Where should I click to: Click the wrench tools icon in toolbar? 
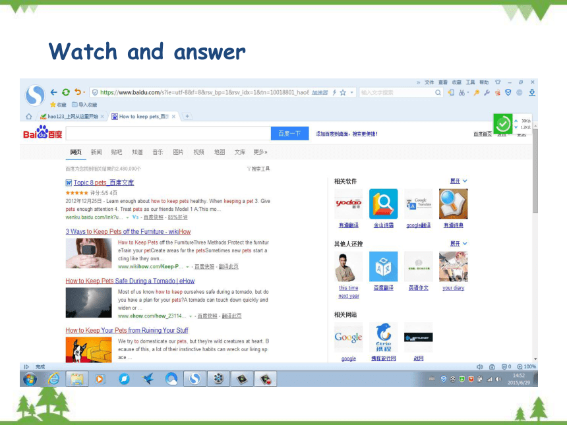coord(487,92)
